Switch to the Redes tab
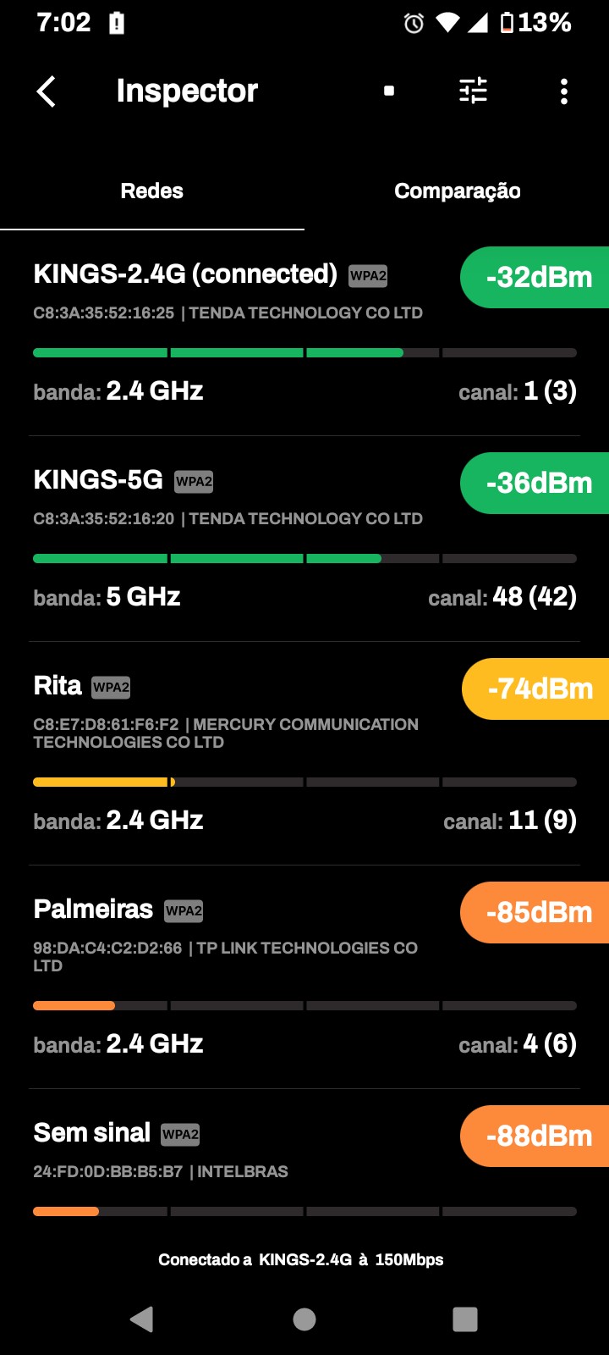 click(152, 191)
